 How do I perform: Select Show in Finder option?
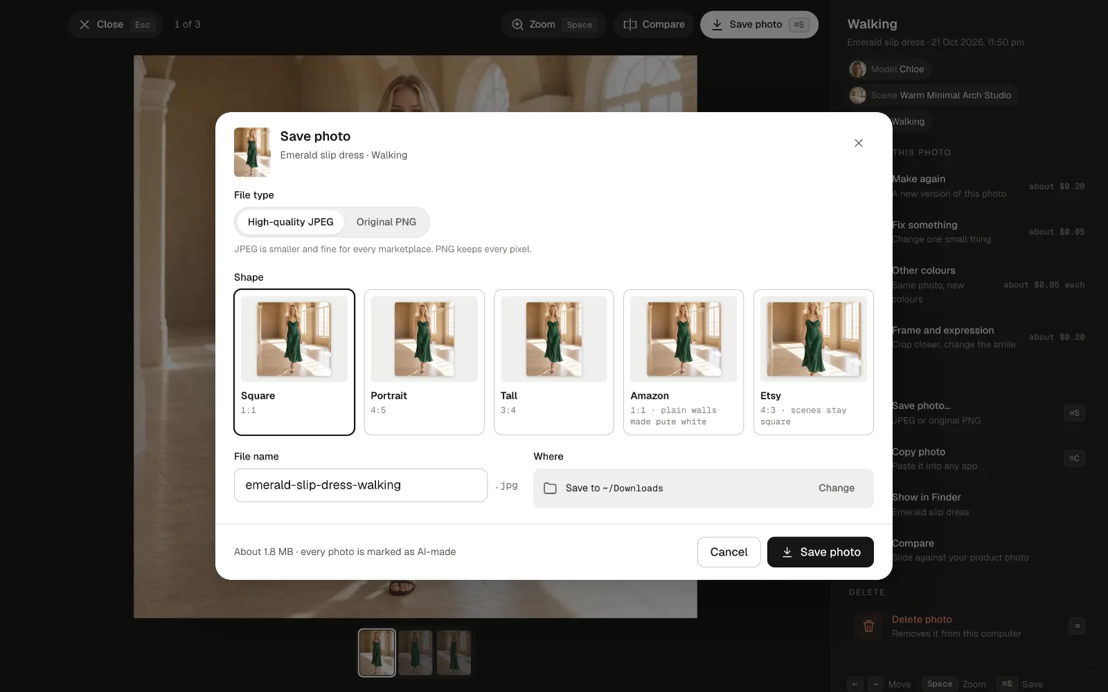989,504
